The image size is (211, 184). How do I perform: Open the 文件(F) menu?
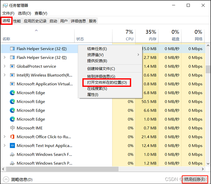[x=8, y=13]
